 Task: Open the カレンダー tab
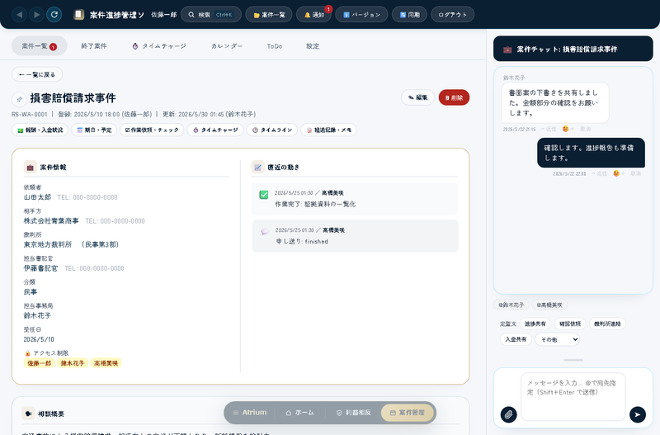pyautogui.click(x=227, y=46)
